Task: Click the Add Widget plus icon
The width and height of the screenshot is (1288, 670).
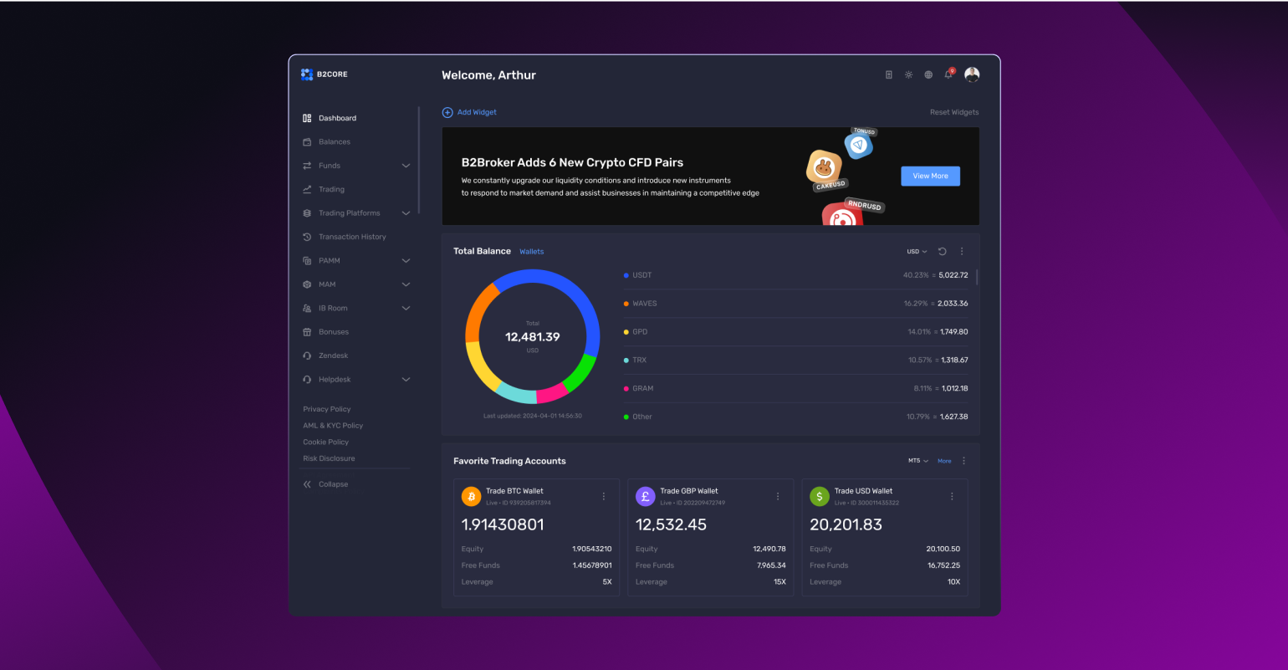Action: coord(447,112)
